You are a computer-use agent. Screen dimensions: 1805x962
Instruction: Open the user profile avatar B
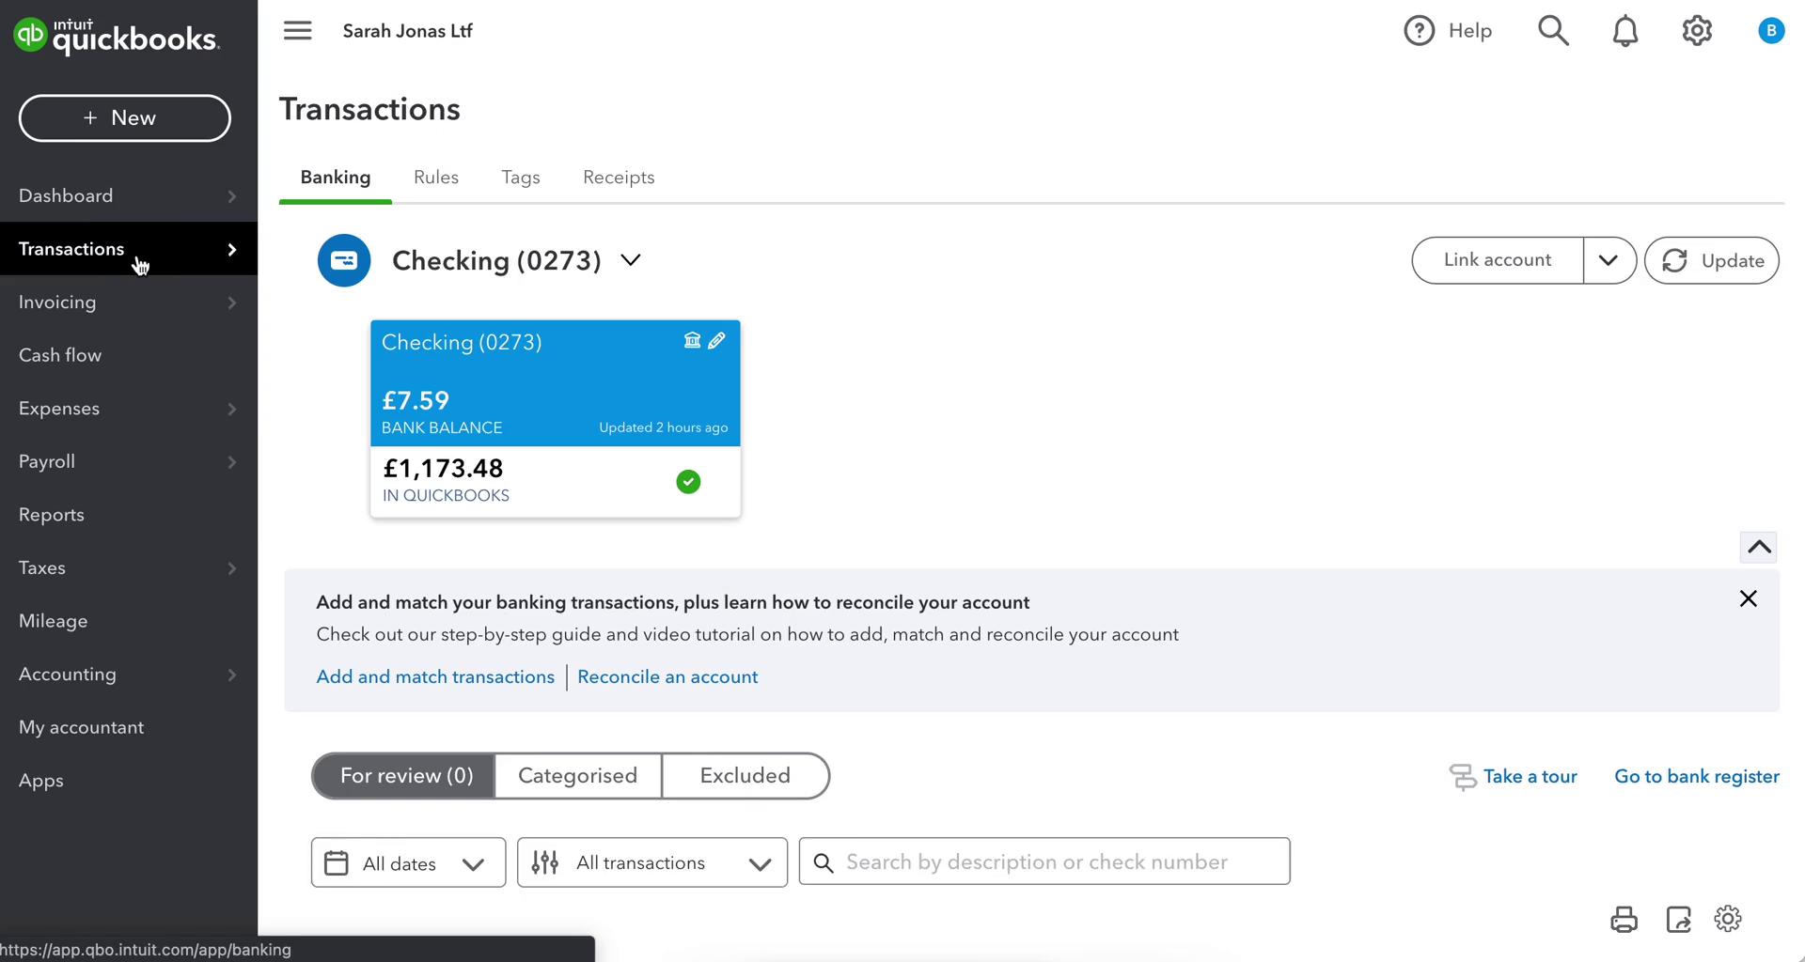(1771, 31)
